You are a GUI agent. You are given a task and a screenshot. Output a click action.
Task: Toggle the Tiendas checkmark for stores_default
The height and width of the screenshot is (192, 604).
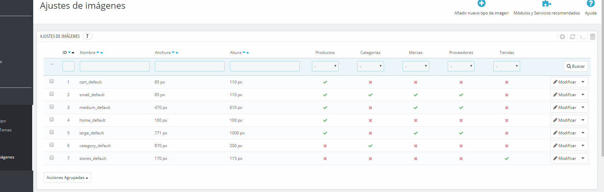[506, 158]
